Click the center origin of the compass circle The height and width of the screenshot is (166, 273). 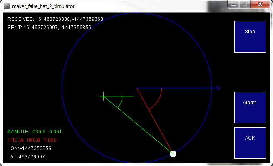[x=136, y=88]
